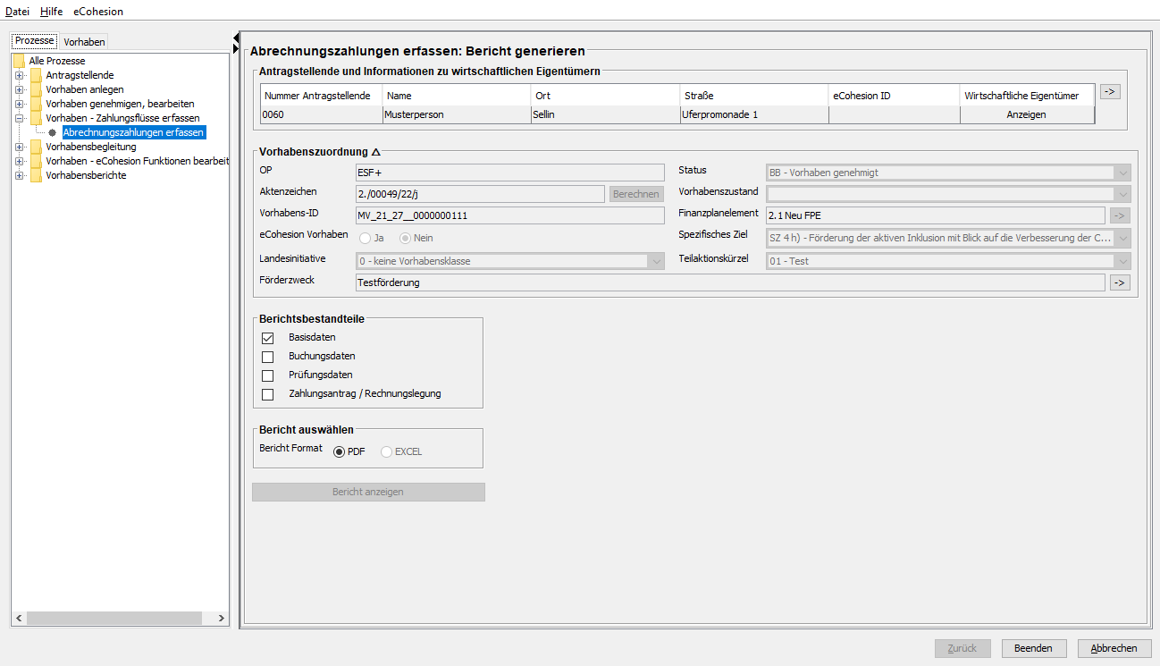Expand the Vorhabensbegleitung tree node
Image resolution: width=1160 pixels, height=666 pixels.
(19, 147)
